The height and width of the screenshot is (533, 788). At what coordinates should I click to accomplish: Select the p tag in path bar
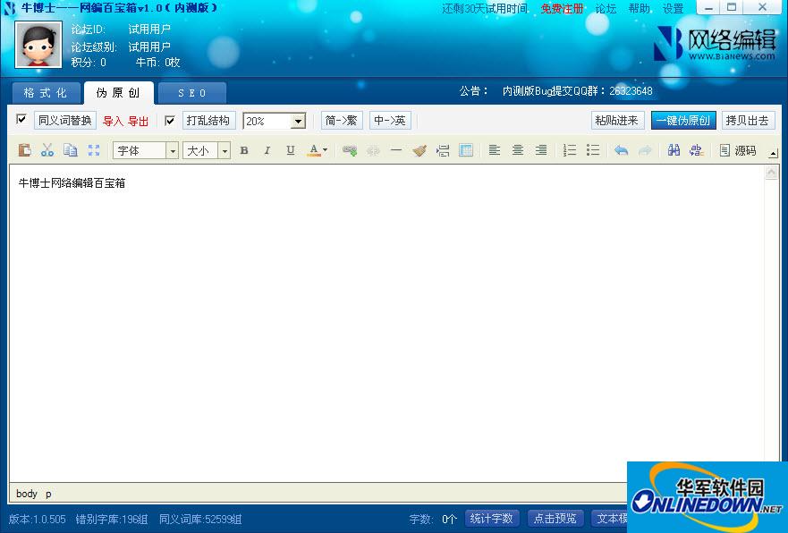[x=48, y=495]
